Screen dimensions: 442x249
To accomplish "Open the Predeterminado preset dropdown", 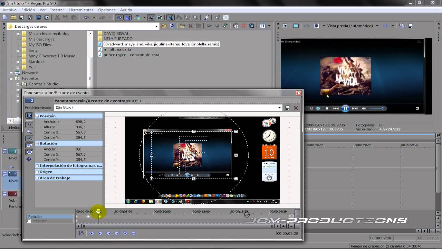I will [279, 108].
